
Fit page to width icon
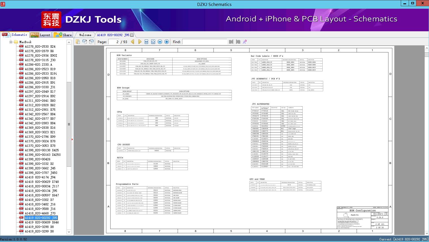click(x=146, y=42)
